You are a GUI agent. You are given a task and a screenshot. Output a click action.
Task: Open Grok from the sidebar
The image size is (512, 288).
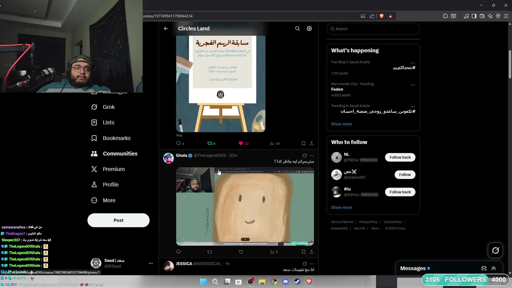coord(103,107)
